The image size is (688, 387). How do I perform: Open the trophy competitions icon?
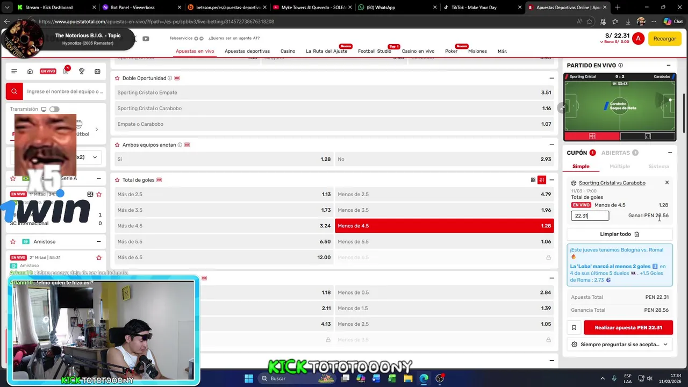click(82, 71)
